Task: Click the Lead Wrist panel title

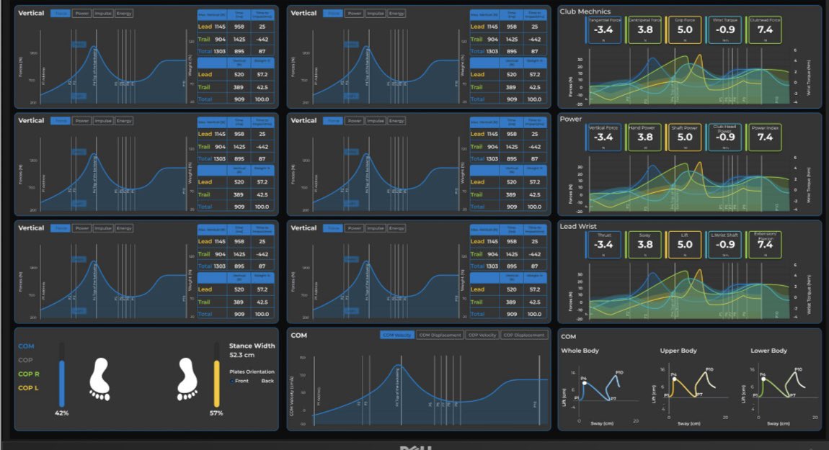Action: pyautogui.click(x=578, y=226)
